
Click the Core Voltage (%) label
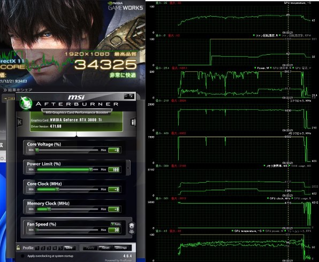pyautogui.click(x=44, y=144)
